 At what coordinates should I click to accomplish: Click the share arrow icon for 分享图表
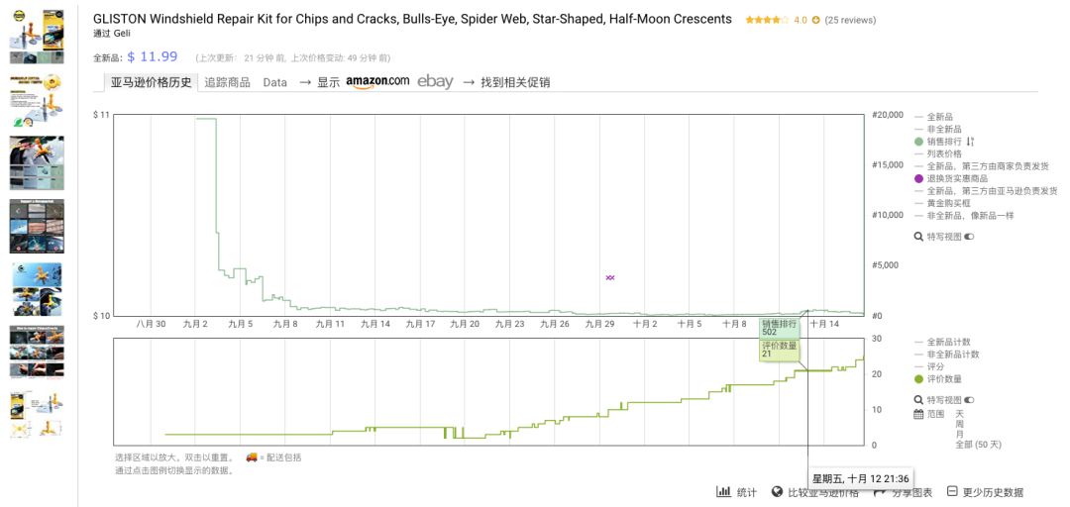[878, 492]
